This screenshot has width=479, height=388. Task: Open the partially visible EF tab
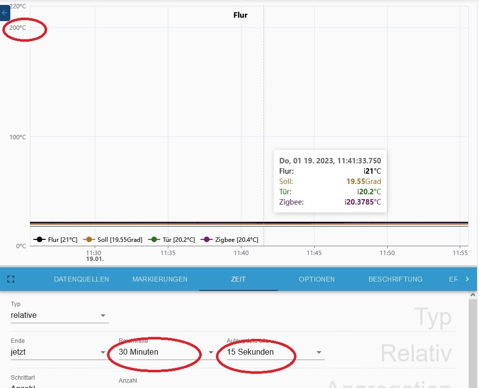tap(453, 279)
